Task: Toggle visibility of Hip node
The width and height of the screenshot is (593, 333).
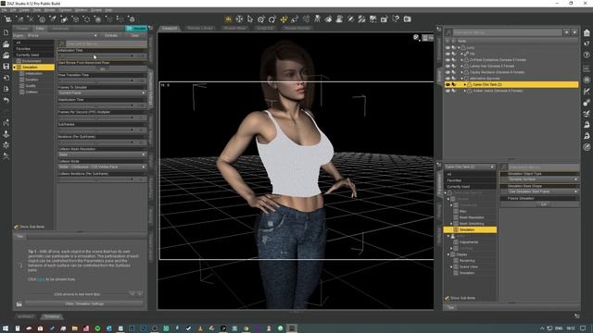Action: [448, 54]
